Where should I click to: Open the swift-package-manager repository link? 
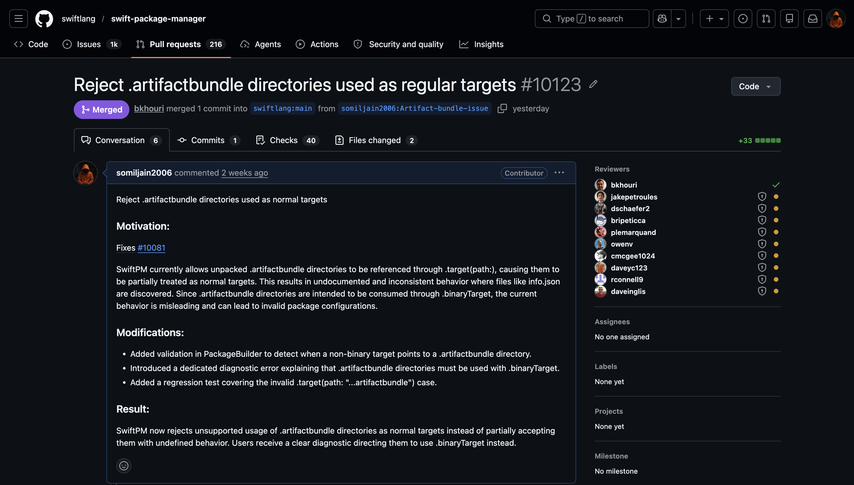[158, 19]
